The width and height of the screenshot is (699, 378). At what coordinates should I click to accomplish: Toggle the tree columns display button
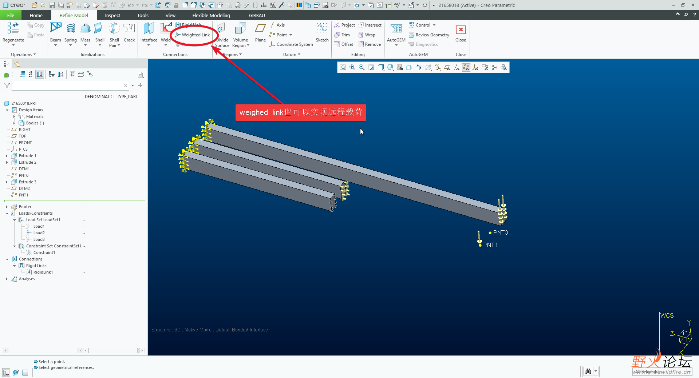pos(40,75)
